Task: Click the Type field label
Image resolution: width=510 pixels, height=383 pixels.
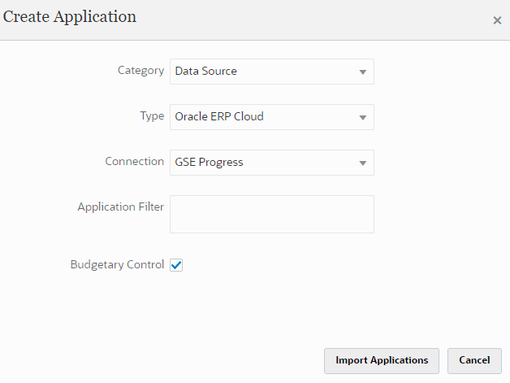Action: (x=152, y=116)
